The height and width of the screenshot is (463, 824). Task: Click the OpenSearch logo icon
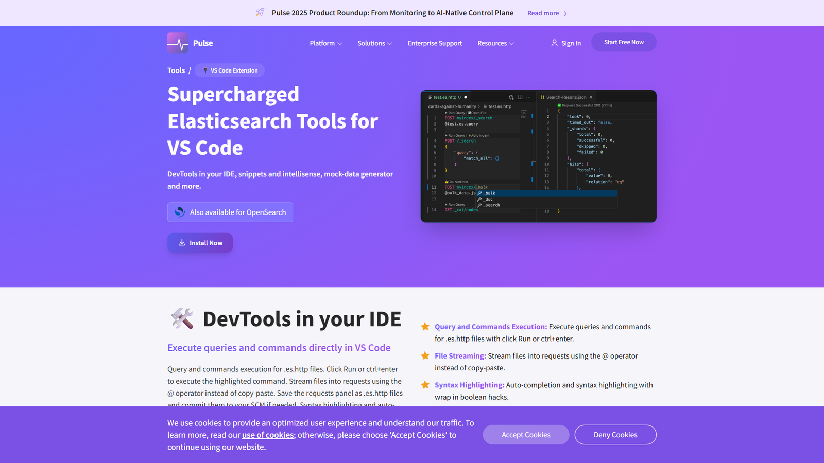click(x=179, y=212)
